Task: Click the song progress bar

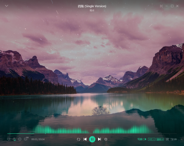Action: (x=92, y=133)
